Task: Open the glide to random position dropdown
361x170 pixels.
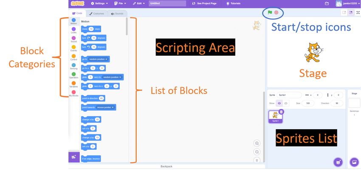Action: point(112,77)
